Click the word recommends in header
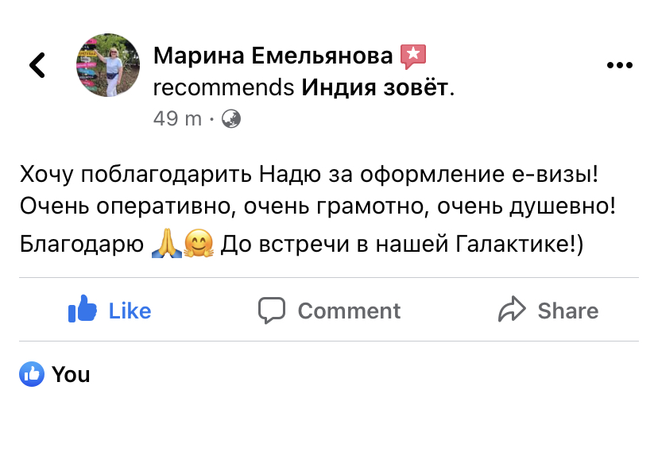 point(223,87)
